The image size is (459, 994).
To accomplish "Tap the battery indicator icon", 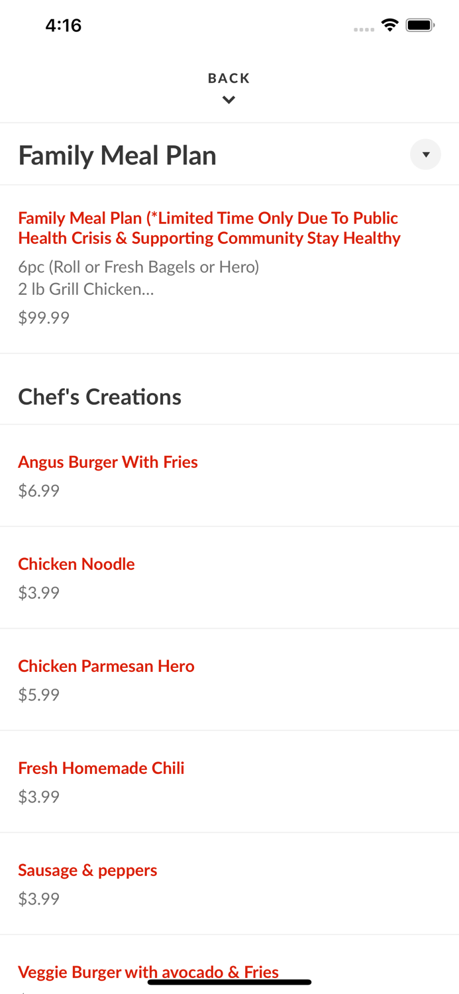I will coord(420,24).
